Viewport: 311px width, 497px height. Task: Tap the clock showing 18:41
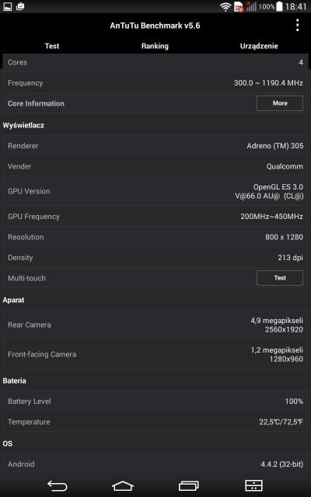[x=295, y=6]
